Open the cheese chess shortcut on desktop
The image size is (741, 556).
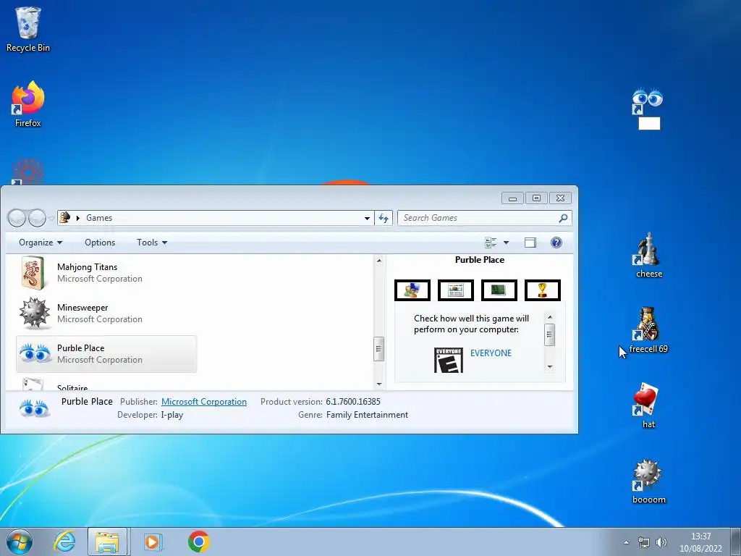tap(648, 256)
